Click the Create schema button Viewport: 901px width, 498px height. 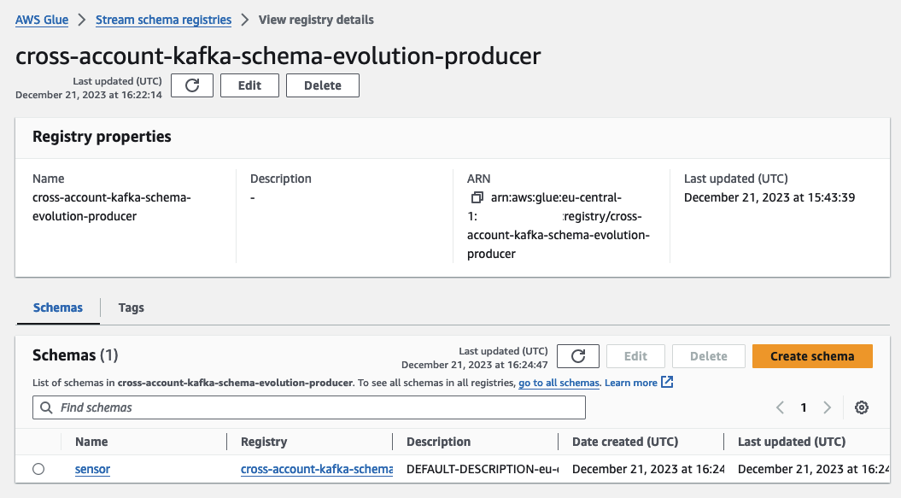pos(811,356)
